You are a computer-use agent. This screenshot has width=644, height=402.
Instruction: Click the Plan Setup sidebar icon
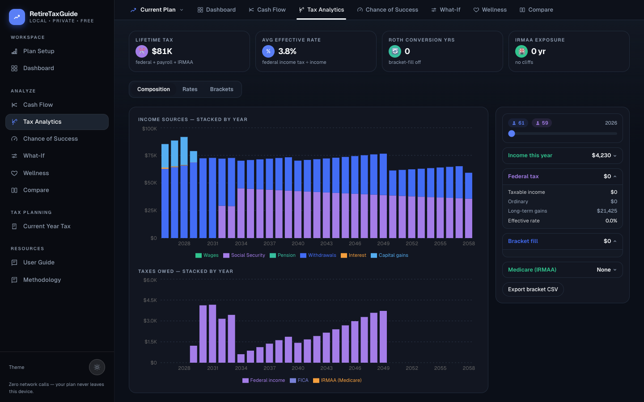14,51
